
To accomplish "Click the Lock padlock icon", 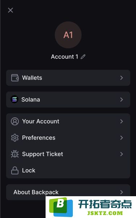I will pyautogui.click(x=15, y=170).
